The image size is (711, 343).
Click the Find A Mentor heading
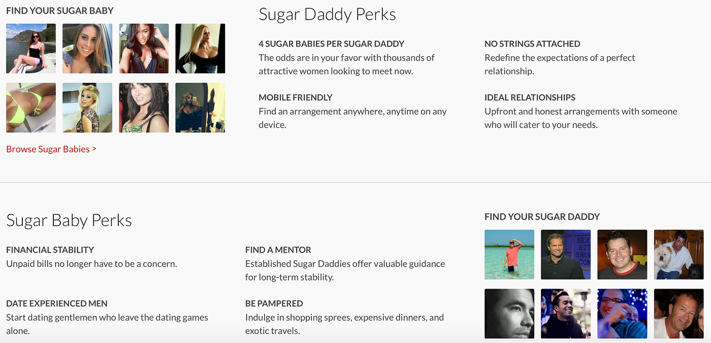click(x=278, y=250)
